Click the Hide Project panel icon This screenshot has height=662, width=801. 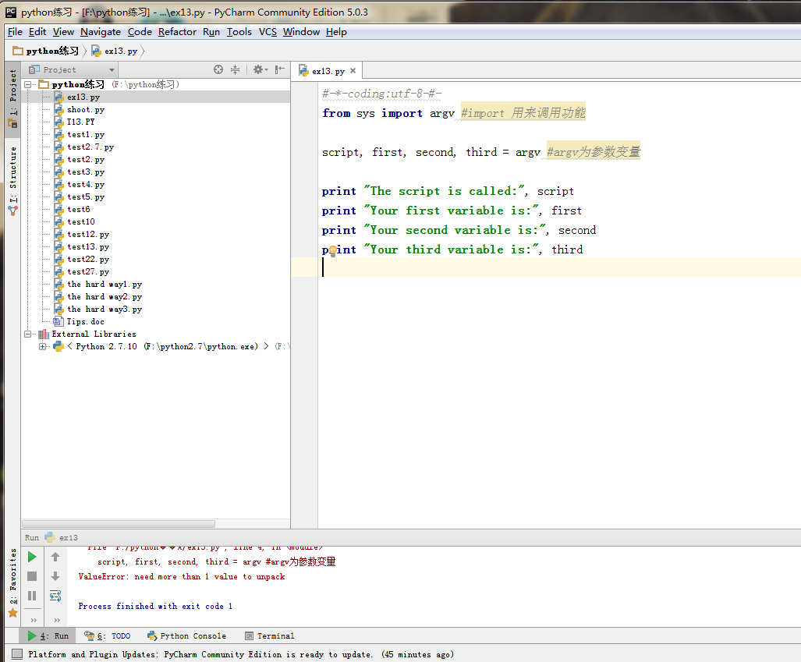click(279, 69)
